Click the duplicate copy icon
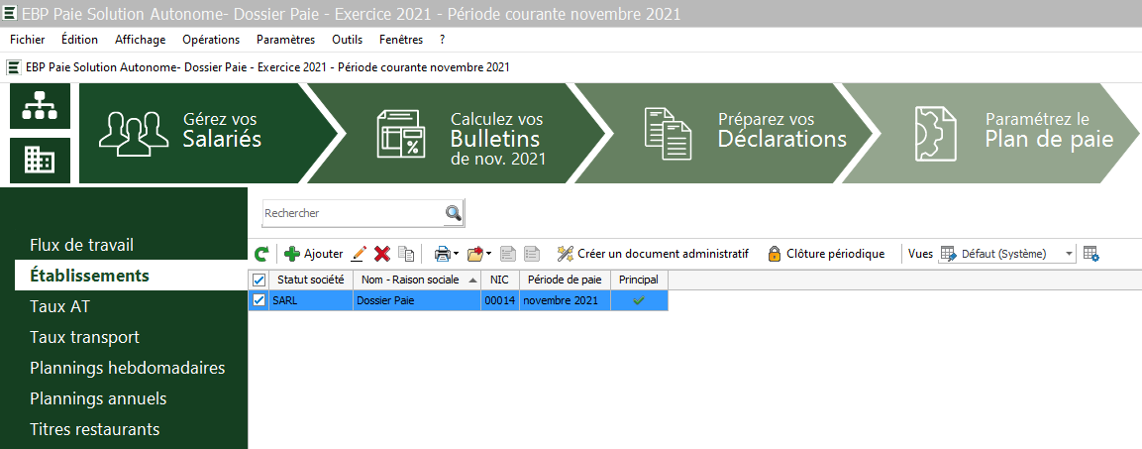1142x449 pixels. 406,254
